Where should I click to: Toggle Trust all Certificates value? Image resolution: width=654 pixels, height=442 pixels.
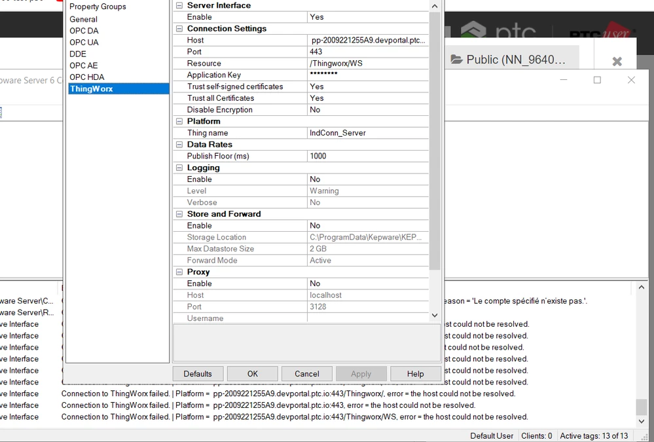tap(368, 98)
